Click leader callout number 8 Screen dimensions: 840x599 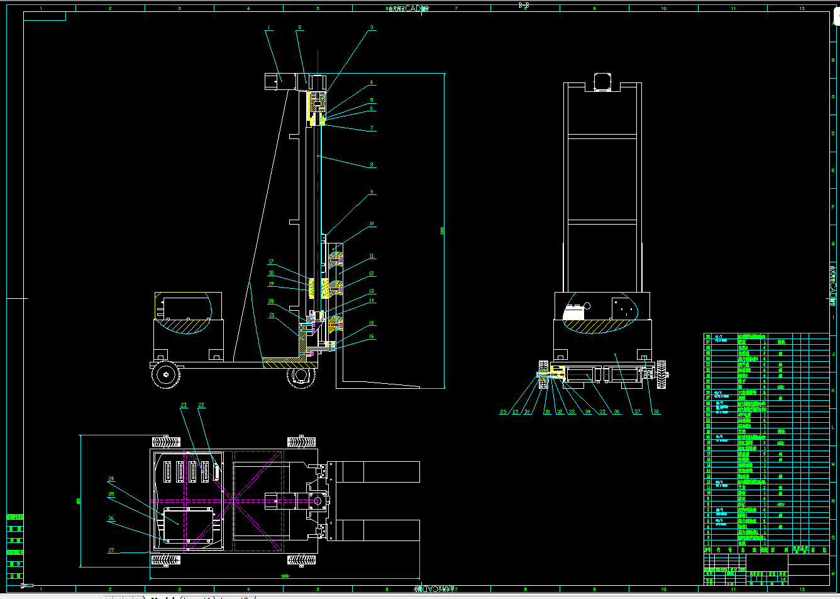[x=372, y=165]
